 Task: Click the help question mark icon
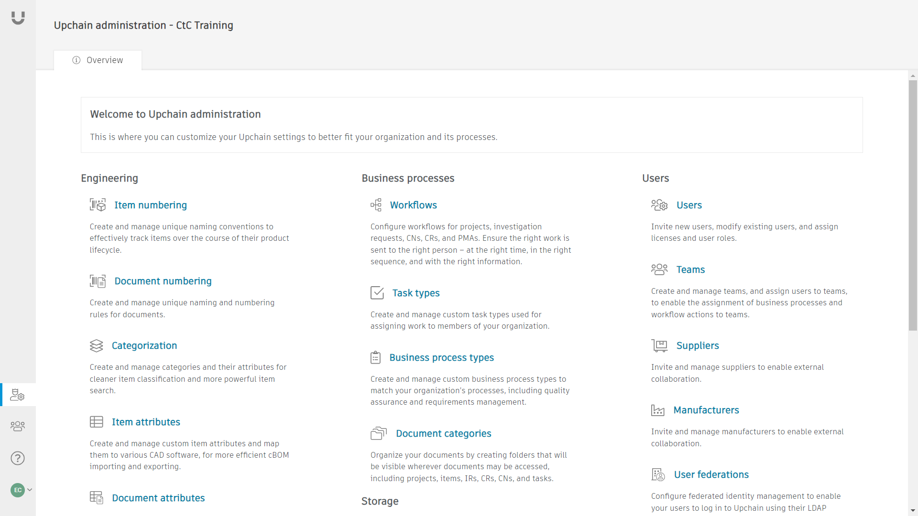(18, 458)
